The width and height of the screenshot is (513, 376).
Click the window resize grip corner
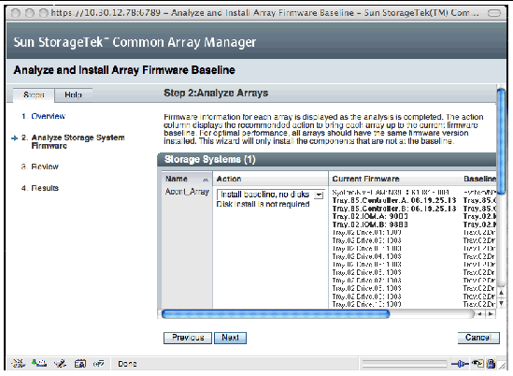point(502,365)
